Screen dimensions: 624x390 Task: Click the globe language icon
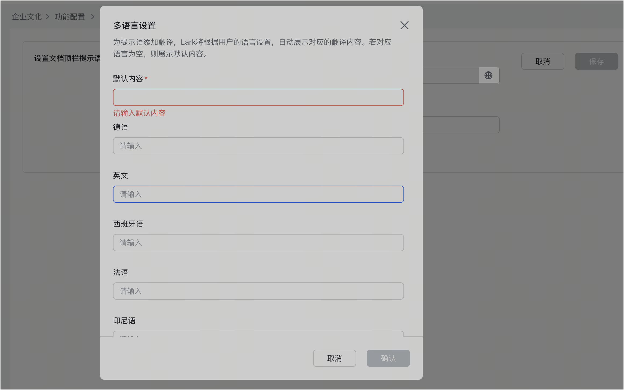tap(489, 75)
